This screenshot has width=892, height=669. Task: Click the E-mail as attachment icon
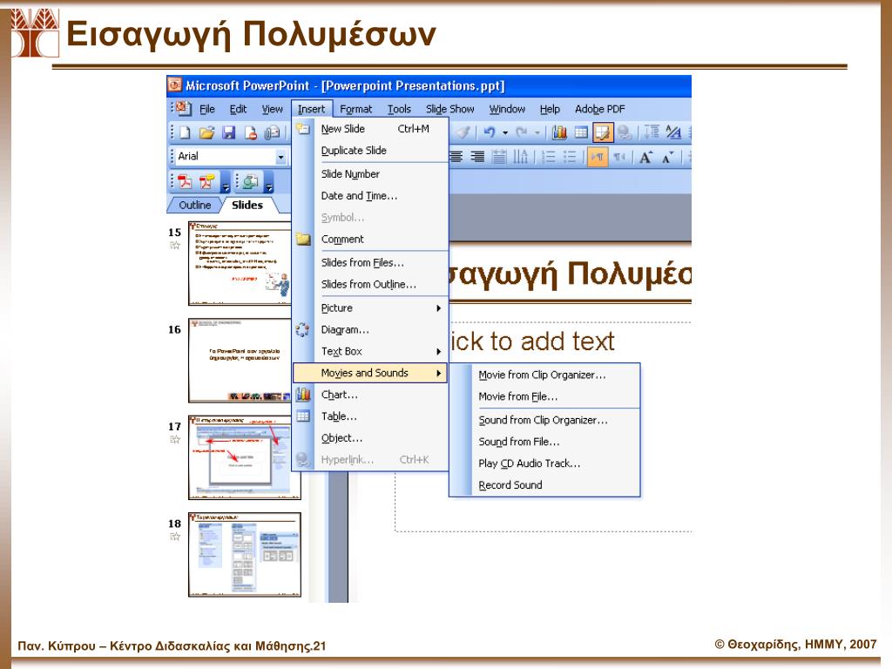pyautogui.click(x=273, y=132)
